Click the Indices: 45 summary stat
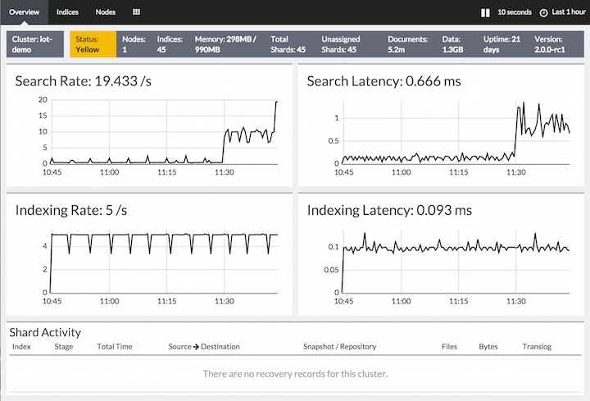Screen dimensions: 590x401 coord(171,44)
